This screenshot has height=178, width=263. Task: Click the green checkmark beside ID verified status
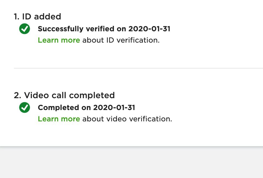click(x=25, y=29)
